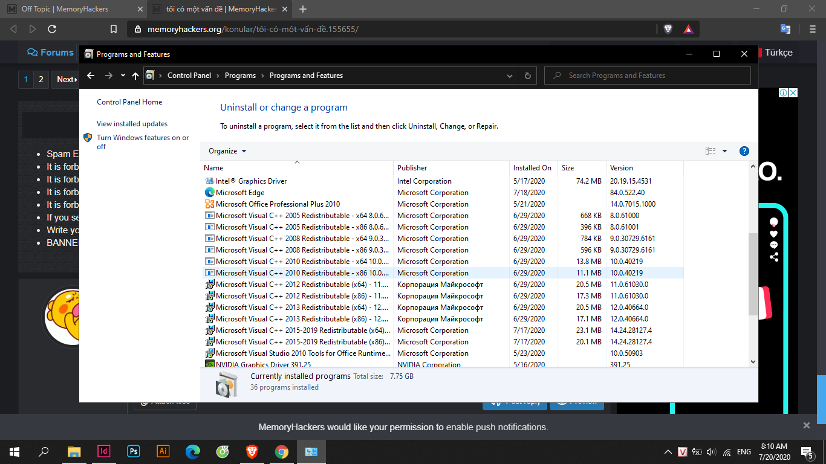Sort programs by the Size column
Image resolution: width=826 pixels, height=464 pixels.
pyautogui.click(x=582, y=167)
